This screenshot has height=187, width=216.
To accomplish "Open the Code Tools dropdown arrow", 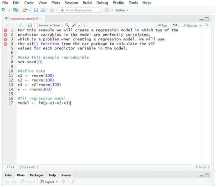I will click(x=79, y=25).
